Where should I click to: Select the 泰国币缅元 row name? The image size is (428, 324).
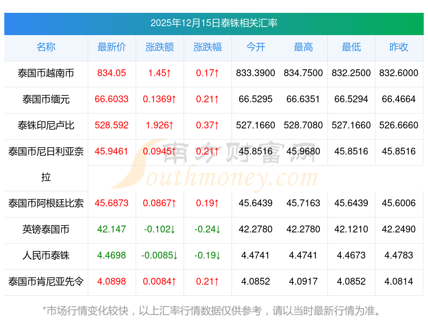(x=46, y=99)
